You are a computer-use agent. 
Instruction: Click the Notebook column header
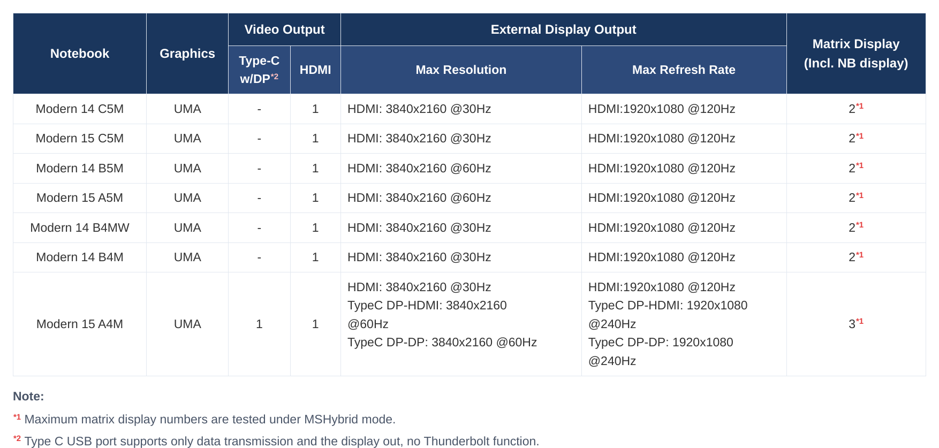80,54
